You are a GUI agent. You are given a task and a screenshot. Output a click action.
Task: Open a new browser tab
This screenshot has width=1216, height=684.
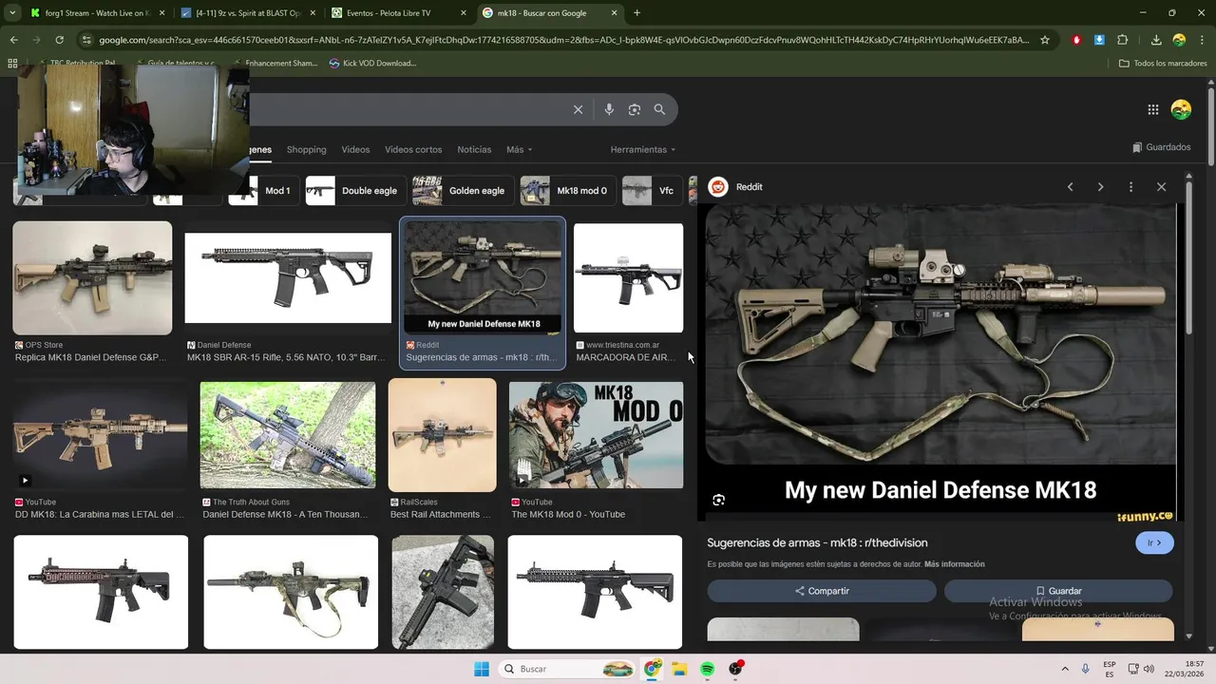636,13
